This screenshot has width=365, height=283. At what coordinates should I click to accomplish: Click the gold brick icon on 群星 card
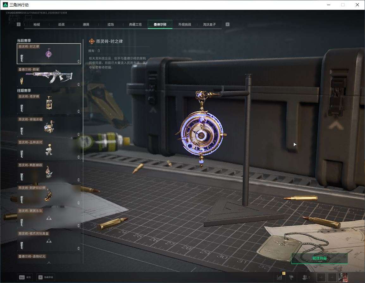pos(22,81)
